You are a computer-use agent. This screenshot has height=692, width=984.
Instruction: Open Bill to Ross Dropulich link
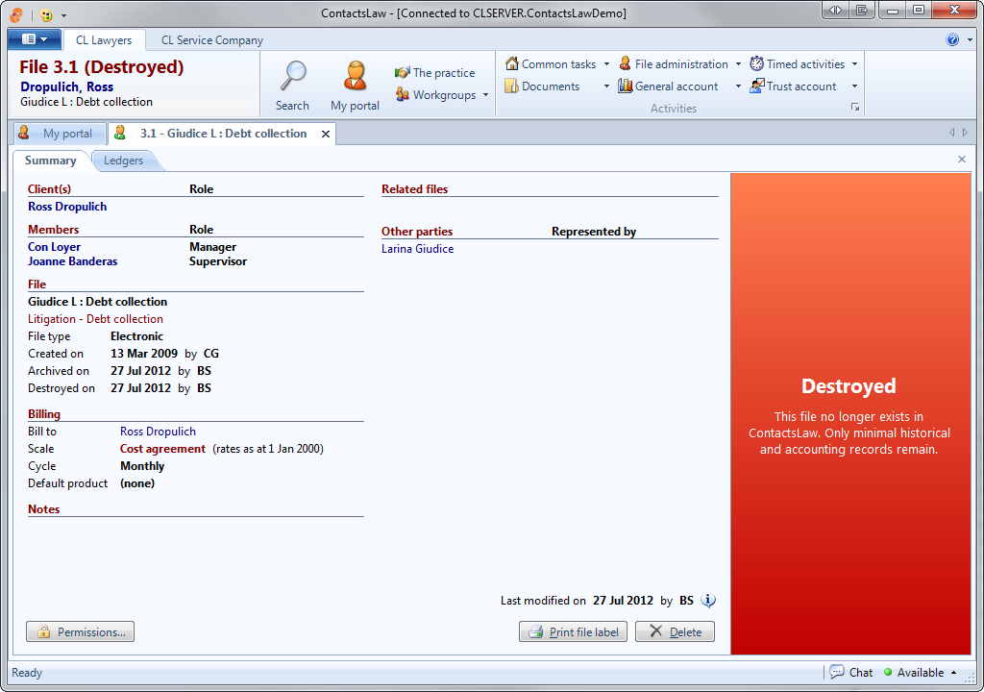tap(158, 432)
